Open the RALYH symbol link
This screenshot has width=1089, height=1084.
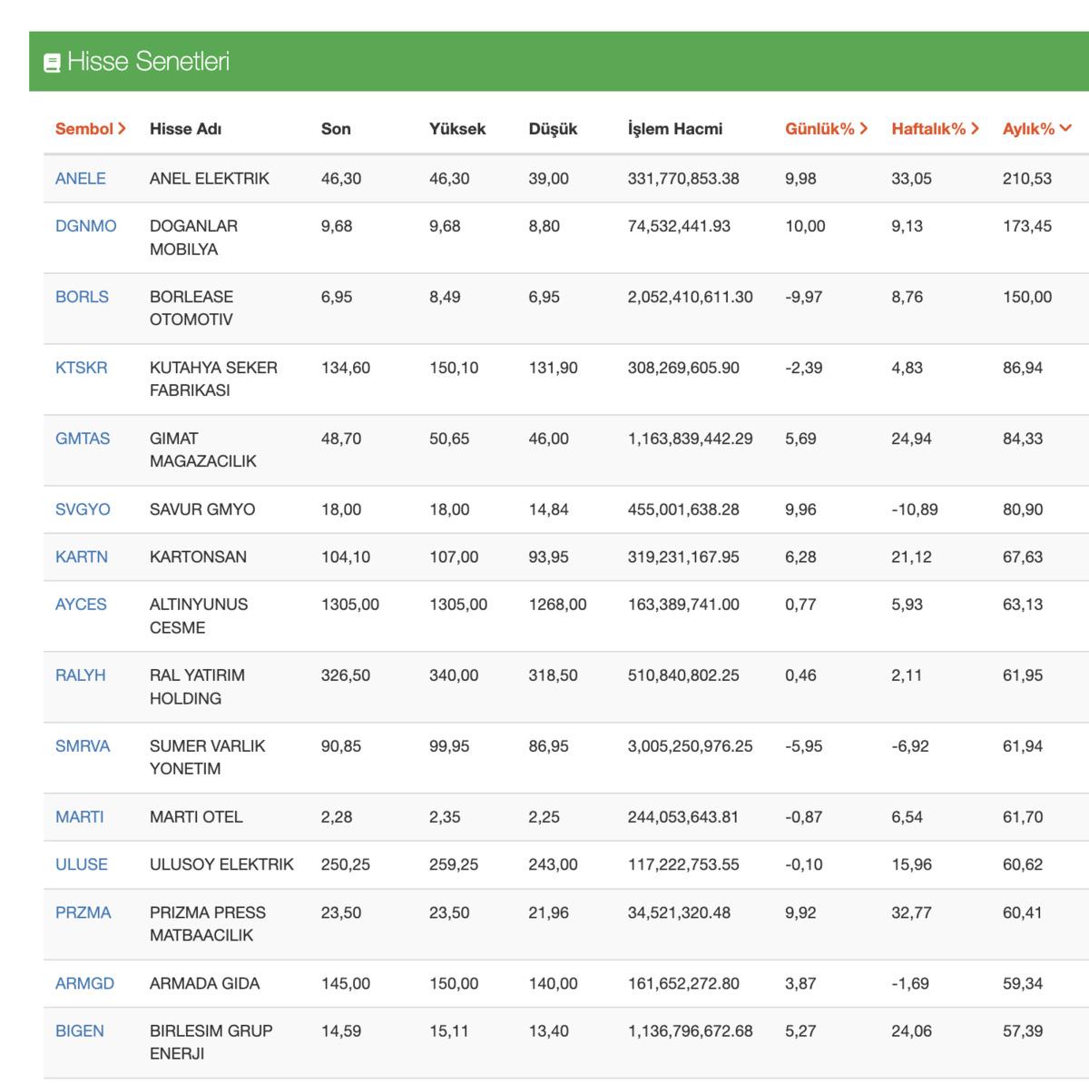80,675
